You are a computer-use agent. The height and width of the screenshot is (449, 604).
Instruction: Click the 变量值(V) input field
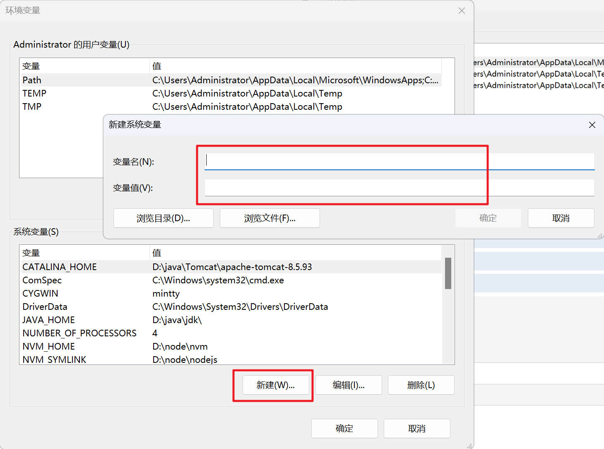click(399, 188)
